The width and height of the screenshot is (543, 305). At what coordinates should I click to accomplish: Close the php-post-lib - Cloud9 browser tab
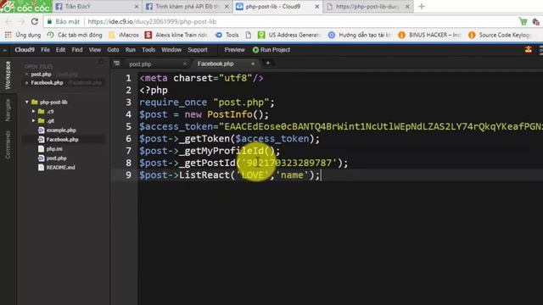[316, 7]
